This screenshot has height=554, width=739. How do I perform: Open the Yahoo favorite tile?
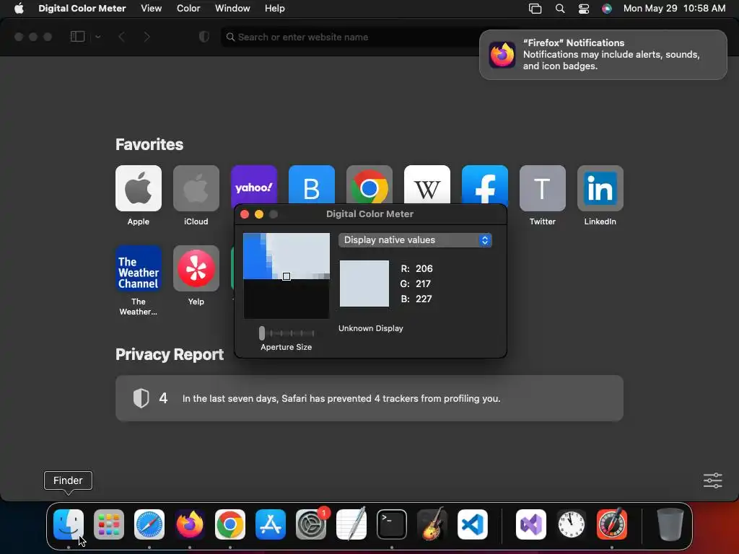[x=254, y=185]
